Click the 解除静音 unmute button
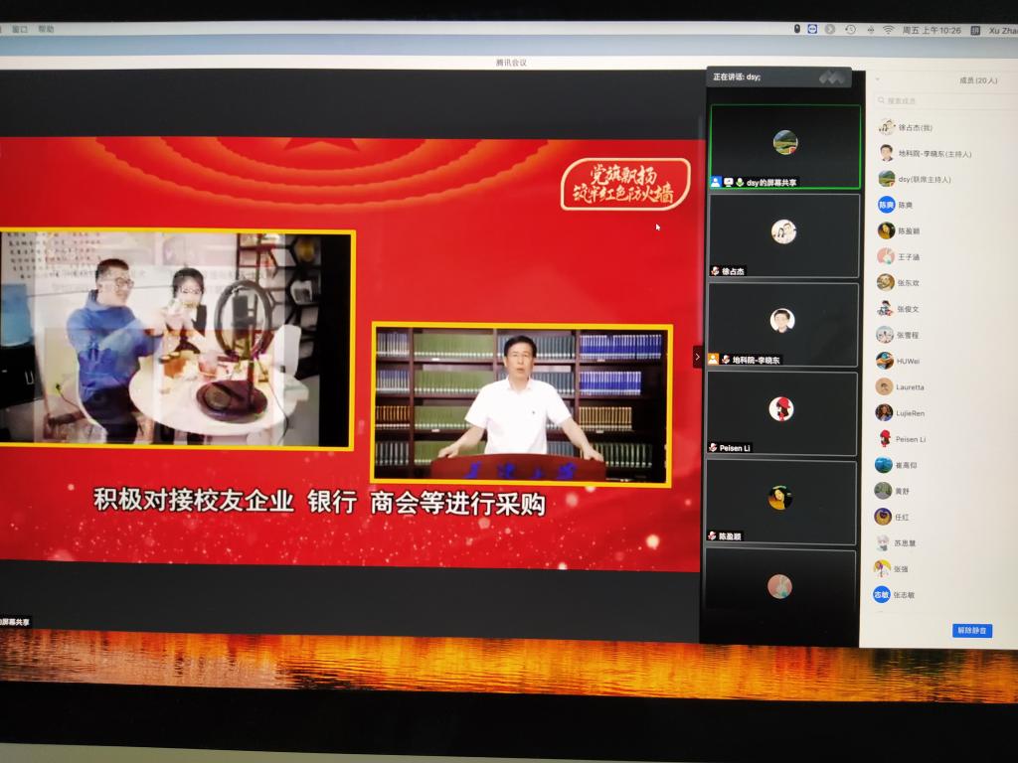Screen dimensions: 1018x763 (x=971, y=631)
